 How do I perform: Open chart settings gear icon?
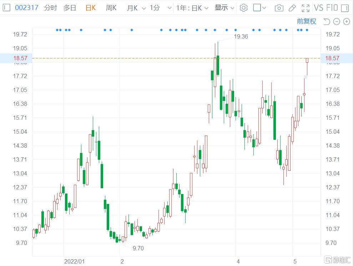click(243, 8)
